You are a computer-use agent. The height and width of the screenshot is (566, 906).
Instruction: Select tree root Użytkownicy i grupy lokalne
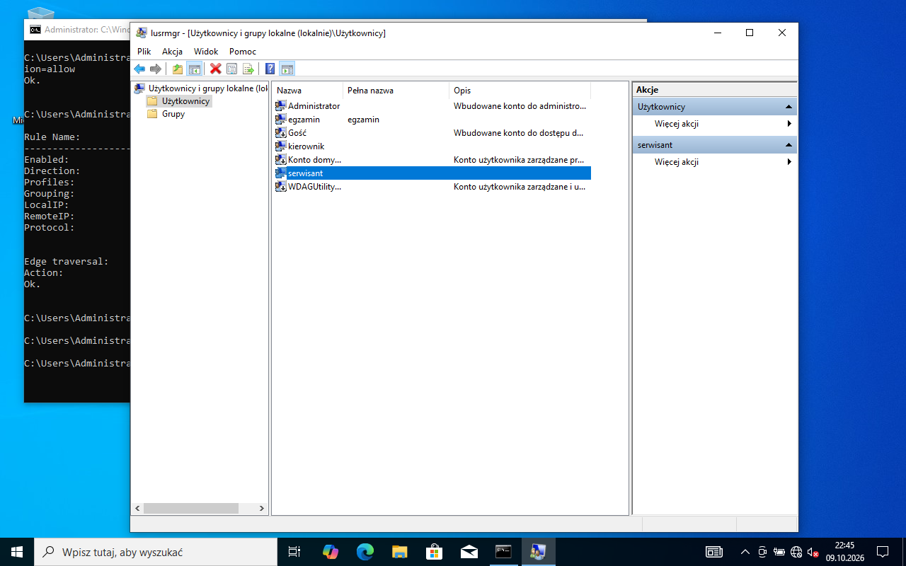pos(201,88)
